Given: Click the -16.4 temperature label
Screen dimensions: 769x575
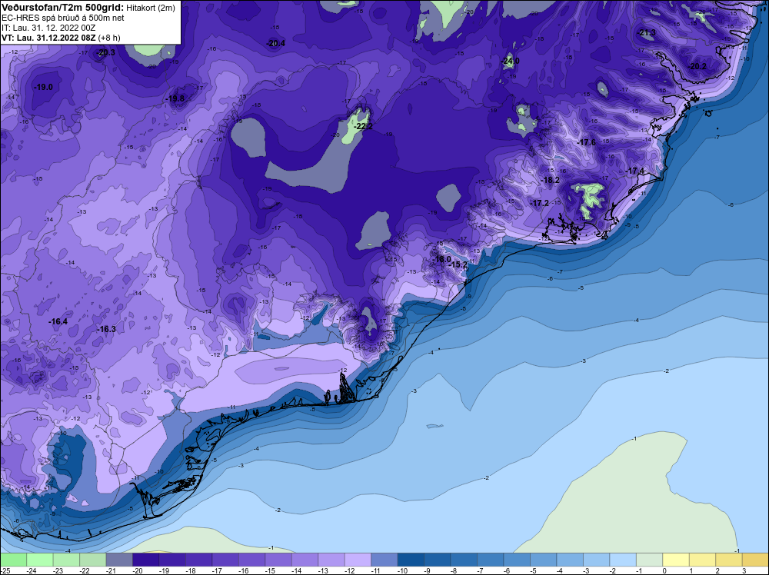Looking at the screenshot, I should coord(58,321).
